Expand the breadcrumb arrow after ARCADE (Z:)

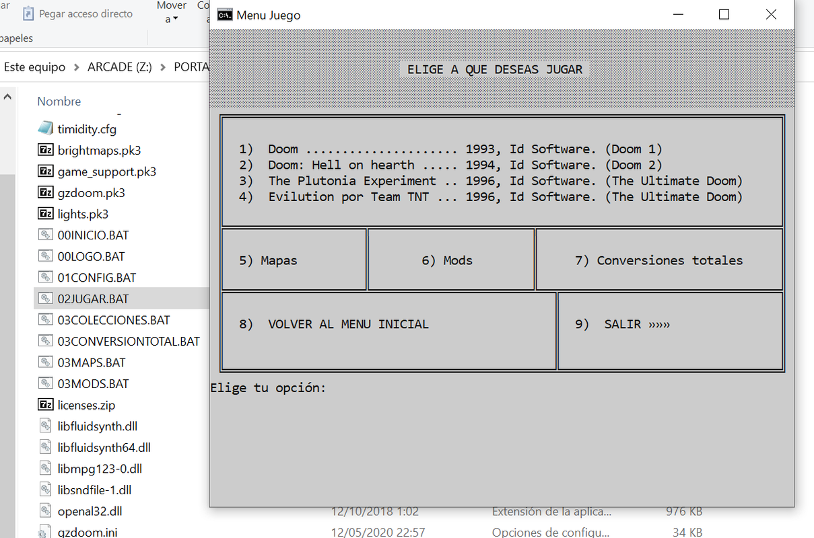coord(162,67)
